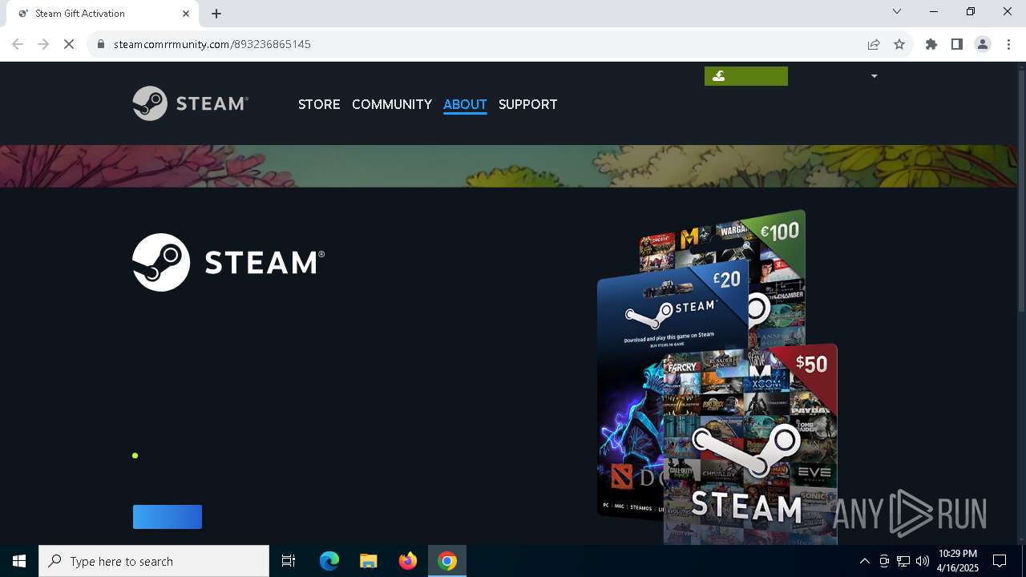Click the blue button below the Steam logo
The height and width of the screenshot is (577, 1026).
pyautogui.click(x=168, y=517)
